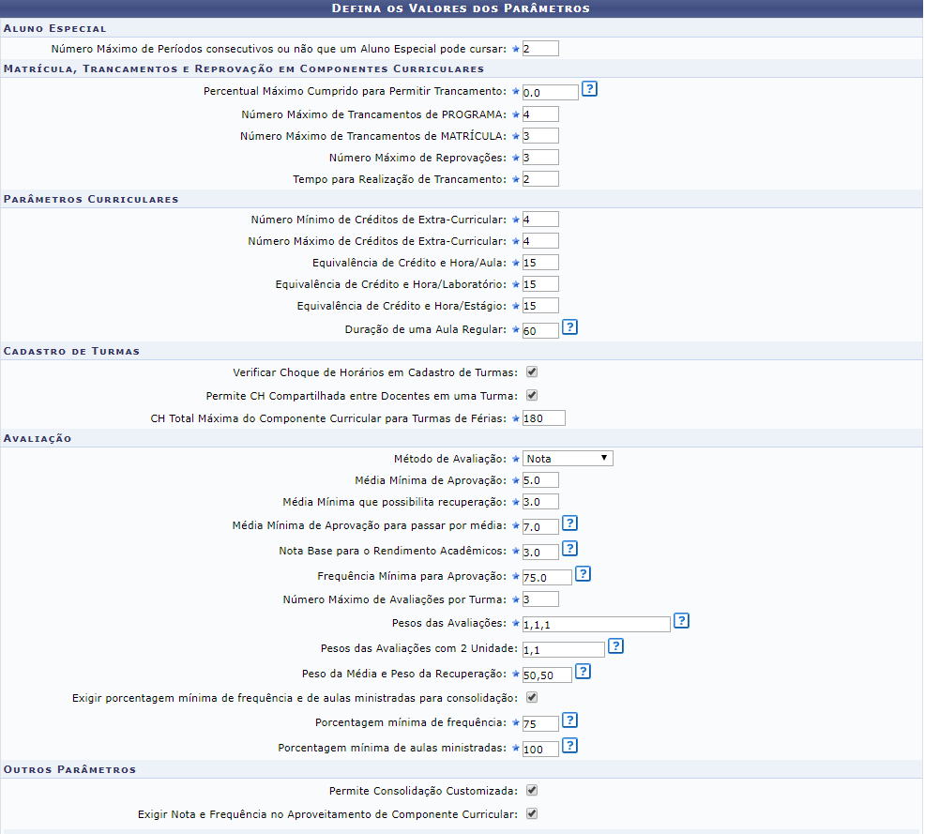Show help for Peso da Média e Recuperação
This screenshot has width=925, height=834.
(583, 672)
